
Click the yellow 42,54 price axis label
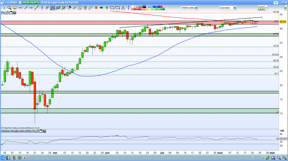(x=283, y=21)
